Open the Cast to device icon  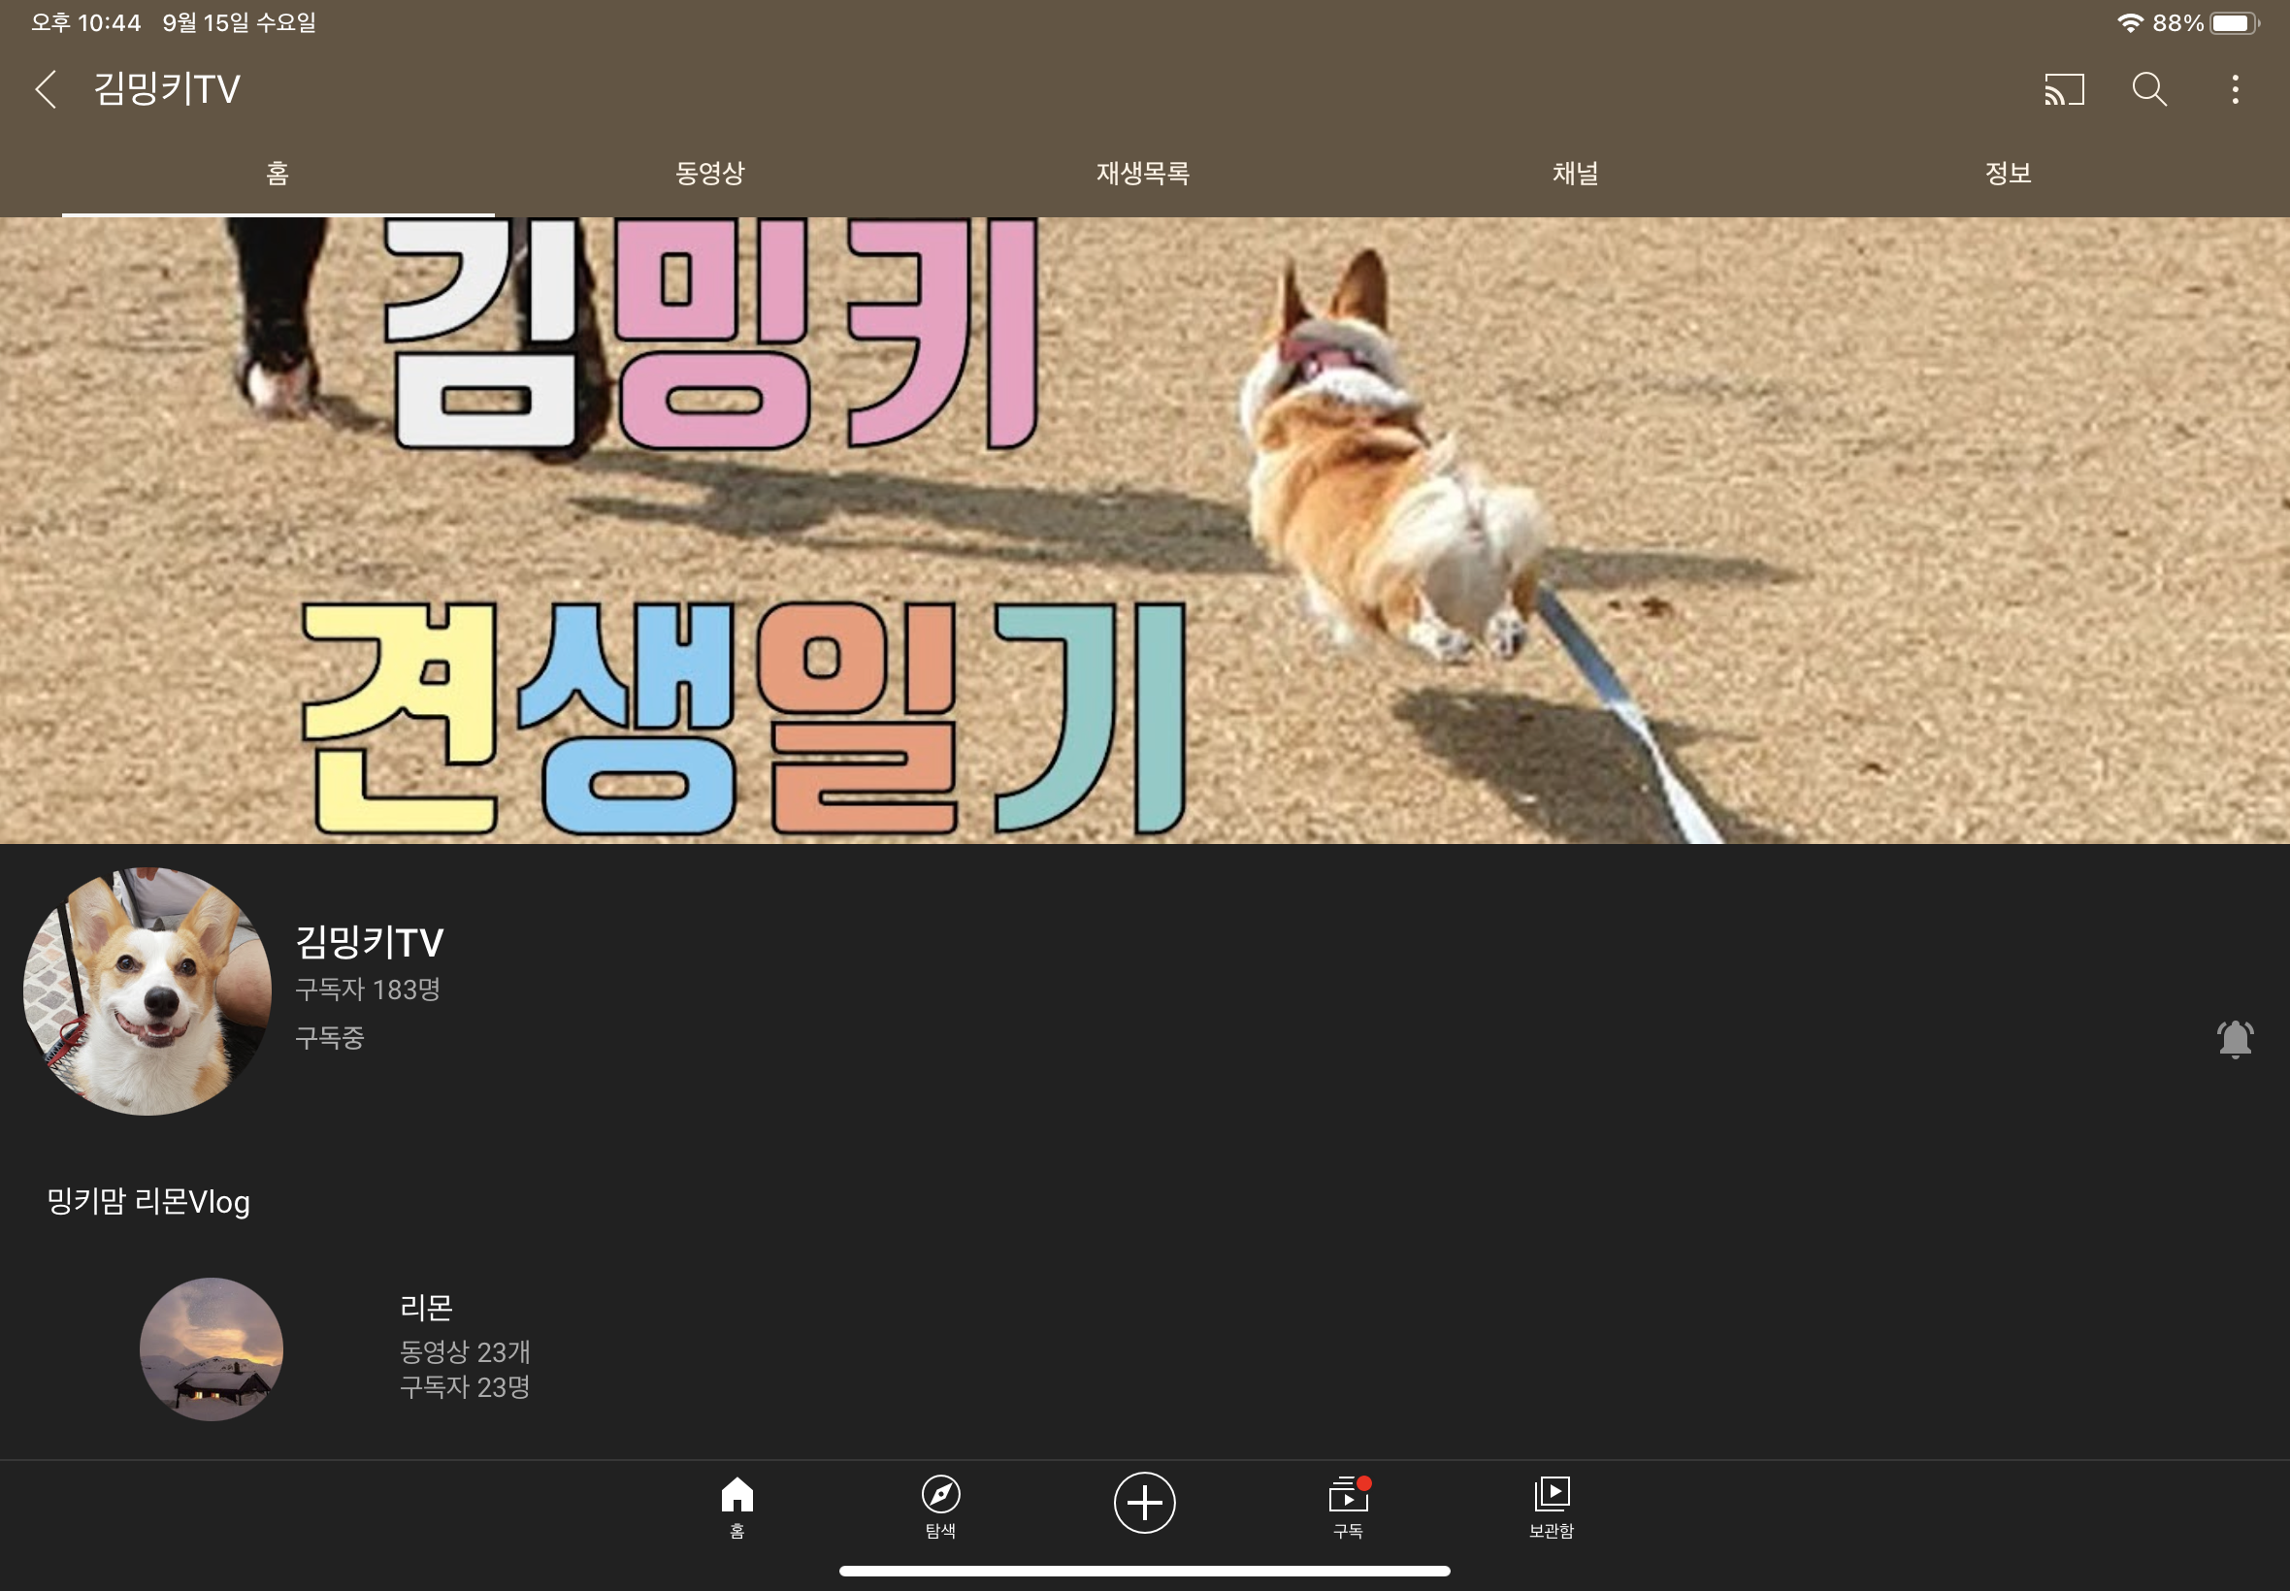tap(2063, 89)
